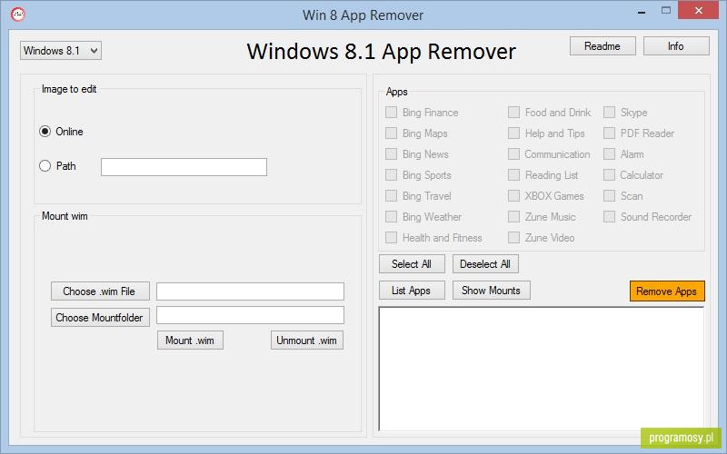Check the Help and Tips checkbox

pyautogui.click(x=513, y=133)
